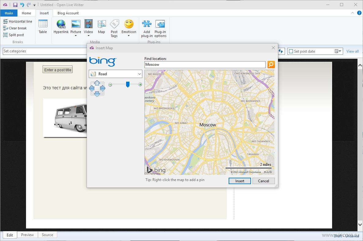
Task: Click the View all link
Action: tap(352, 51)
